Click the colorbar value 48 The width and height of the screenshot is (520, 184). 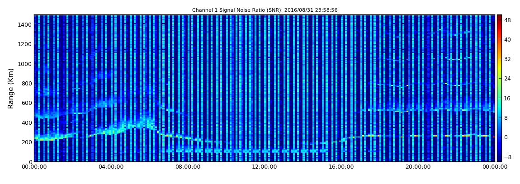pyautogui.click(x=507, y=20)
